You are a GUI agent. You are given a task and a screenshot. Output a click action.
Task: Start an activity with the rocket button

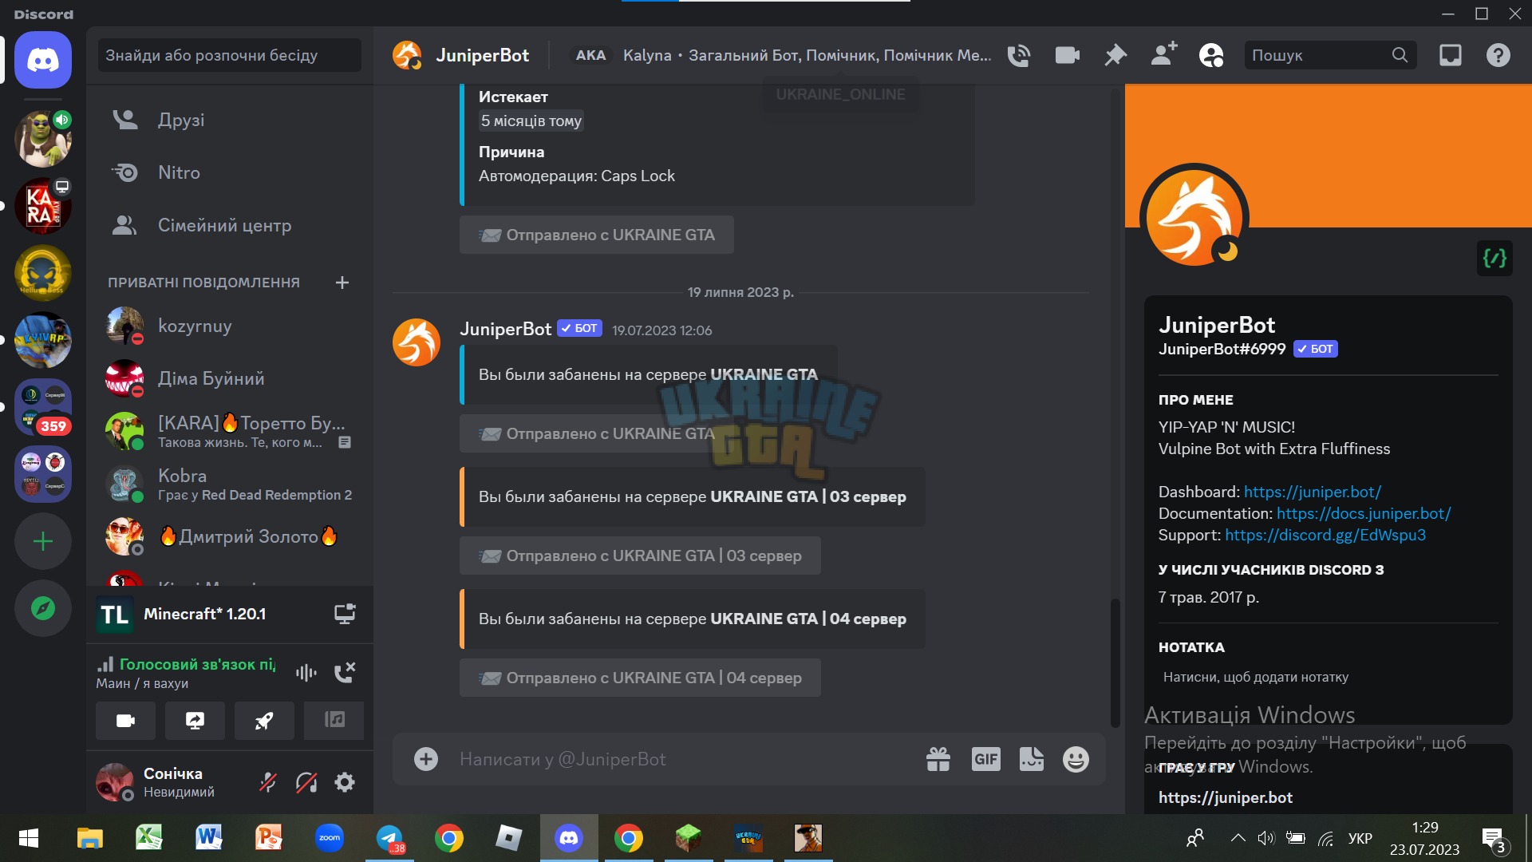(x=264, y=721)
